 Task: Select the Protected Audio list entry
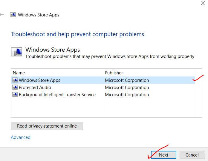(x=35, y=88)
